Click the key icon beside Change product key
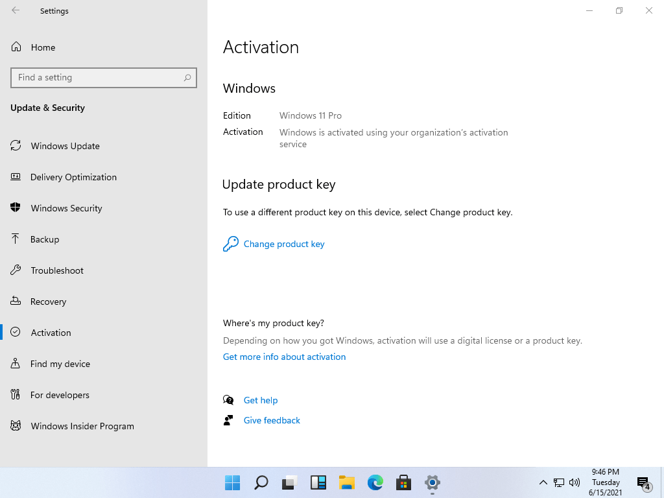 point(230,244)
